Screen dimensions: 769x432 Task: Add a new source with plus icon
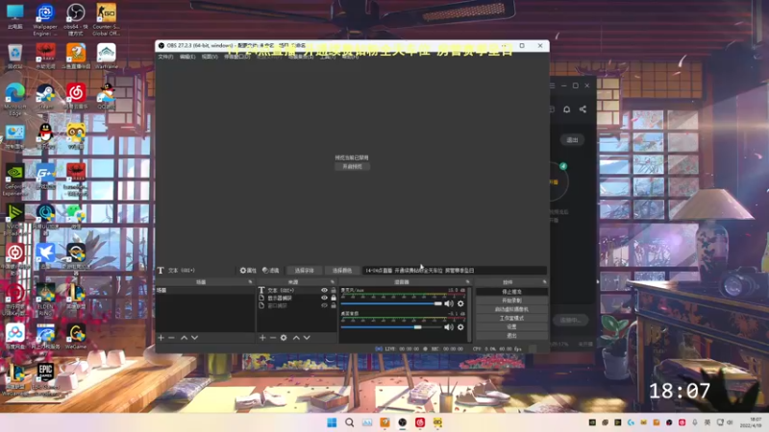pos(262,338)
